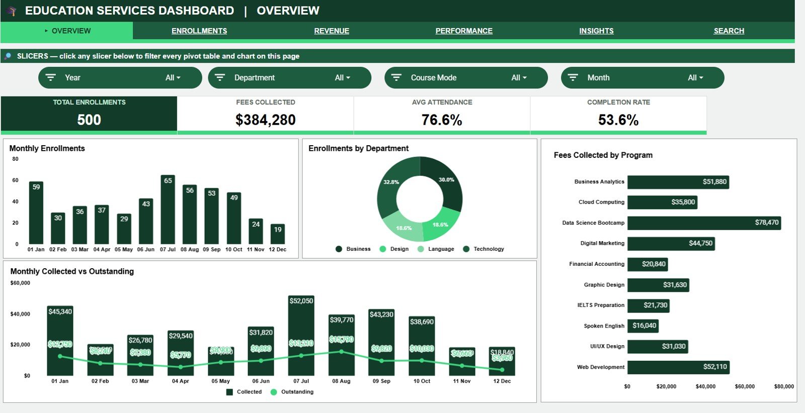Click the filter icon on Year slicer
Image resolution: width=805 pixels, height=413 pixels.
pos(51,77)
